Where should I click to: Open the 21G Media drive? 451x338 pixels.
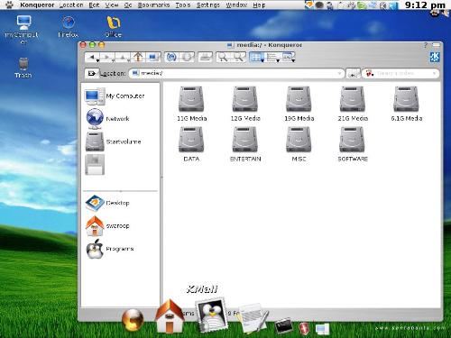click(353, 104)
